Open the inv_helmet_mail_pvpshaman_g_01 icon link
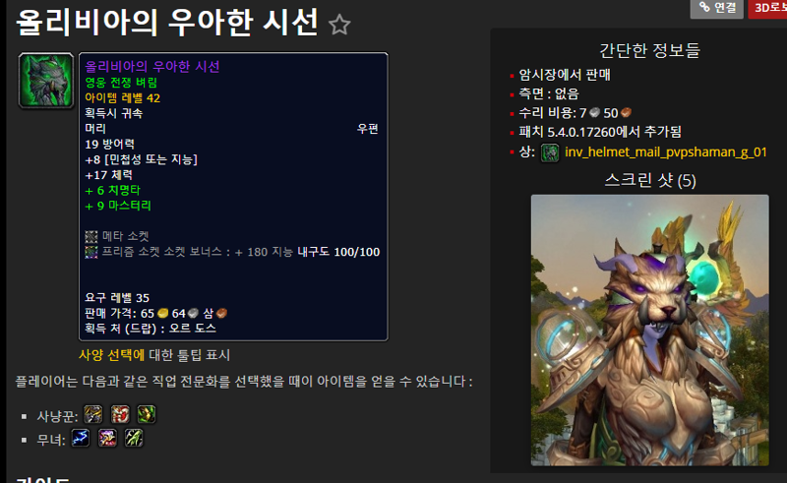Image resolution: width=787 pixels, height=483 pixels. click(x=666, y=152)
